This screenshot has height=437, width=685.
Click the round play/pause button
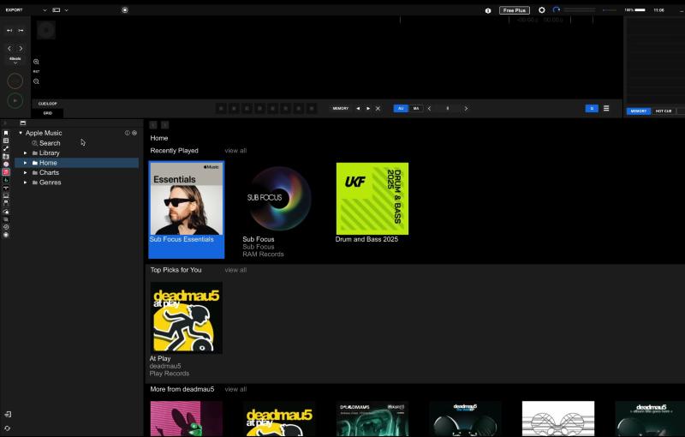(x=15, y=100)
